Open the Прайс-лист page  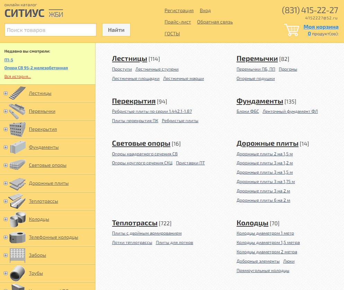pyautogui.click(x=178, y=22)
